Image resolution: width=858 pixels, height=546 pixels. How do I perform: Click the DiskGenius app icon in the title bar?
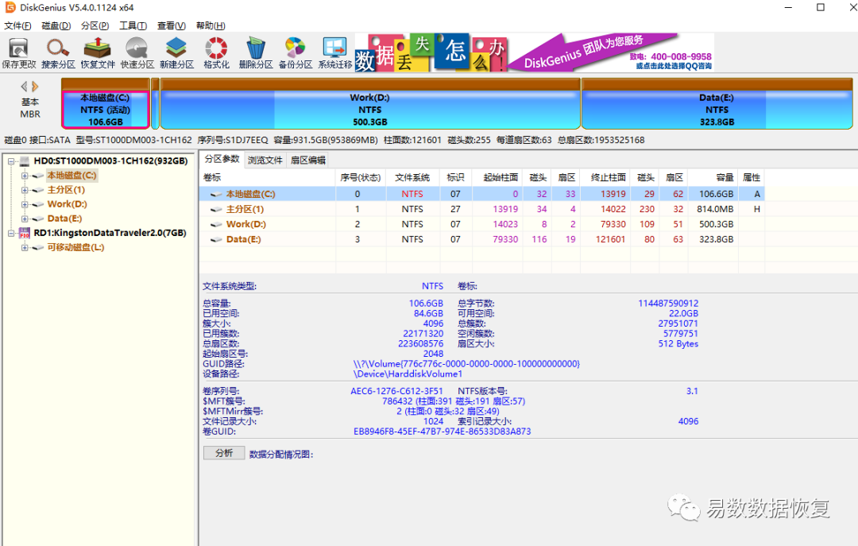point(10,7)
